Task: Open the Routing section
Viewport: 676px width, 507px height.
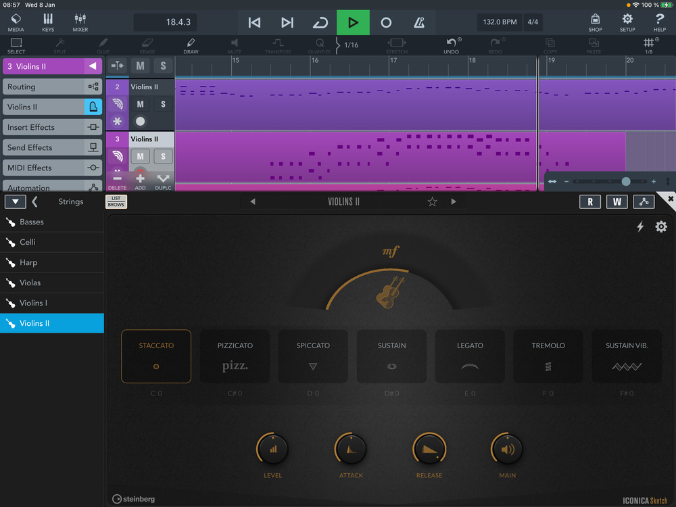Action: coord(52,87)
